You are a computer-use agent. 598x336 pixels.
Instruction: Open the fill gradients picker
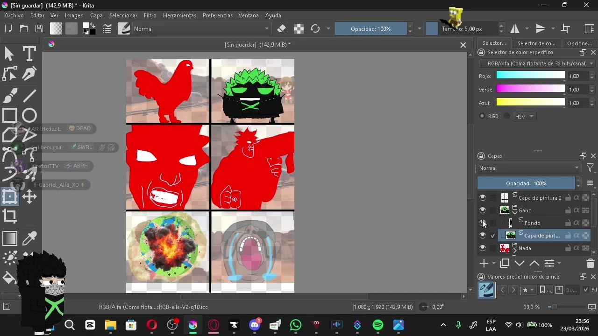[56, 29]
